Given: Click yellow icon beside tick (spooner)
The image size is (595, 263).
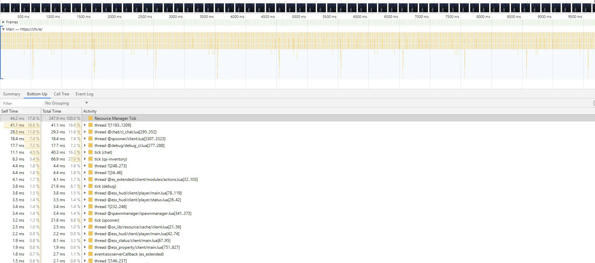Looking at the screenshot, I should [90, 220].
